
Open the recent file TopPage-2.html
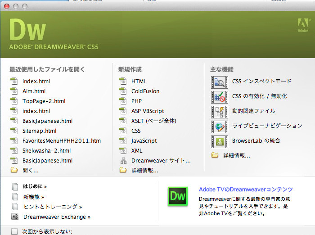point(44,101)
